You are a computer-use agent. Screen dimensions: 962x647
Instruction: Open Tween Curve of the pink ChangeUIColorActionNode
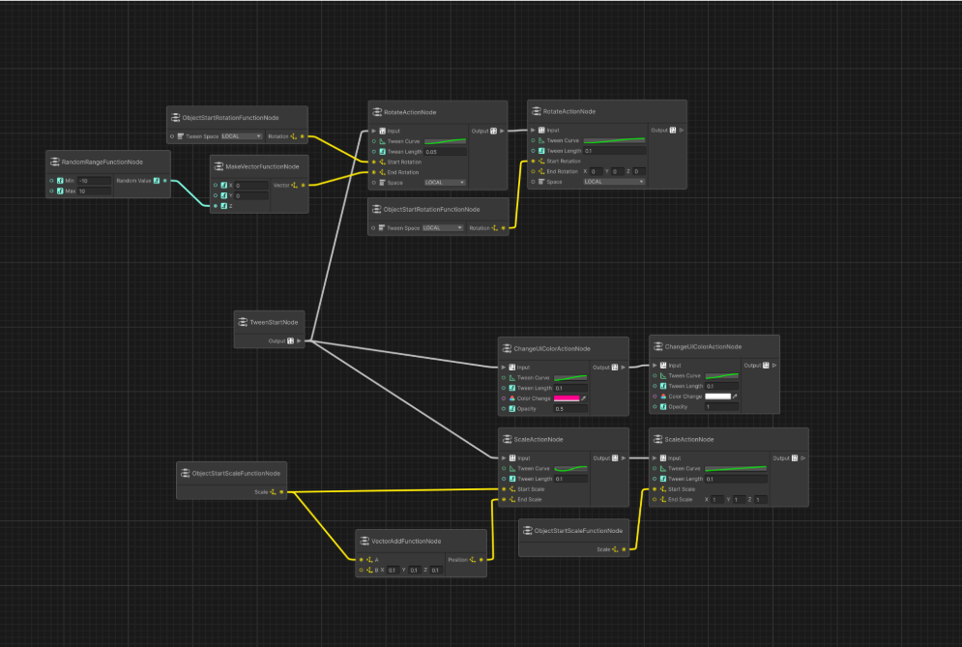coord(570,377)
